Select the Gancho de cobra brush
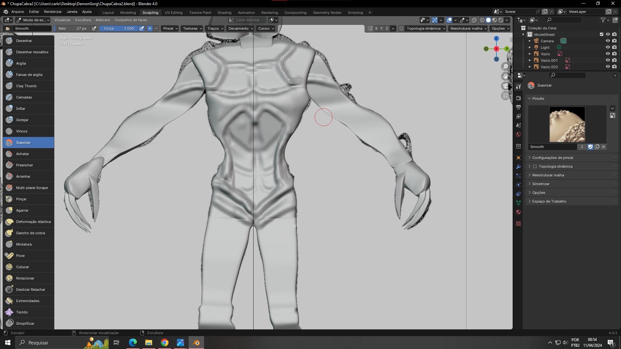Viewport: 621px width, 349px height. click(x=30, y=233)
